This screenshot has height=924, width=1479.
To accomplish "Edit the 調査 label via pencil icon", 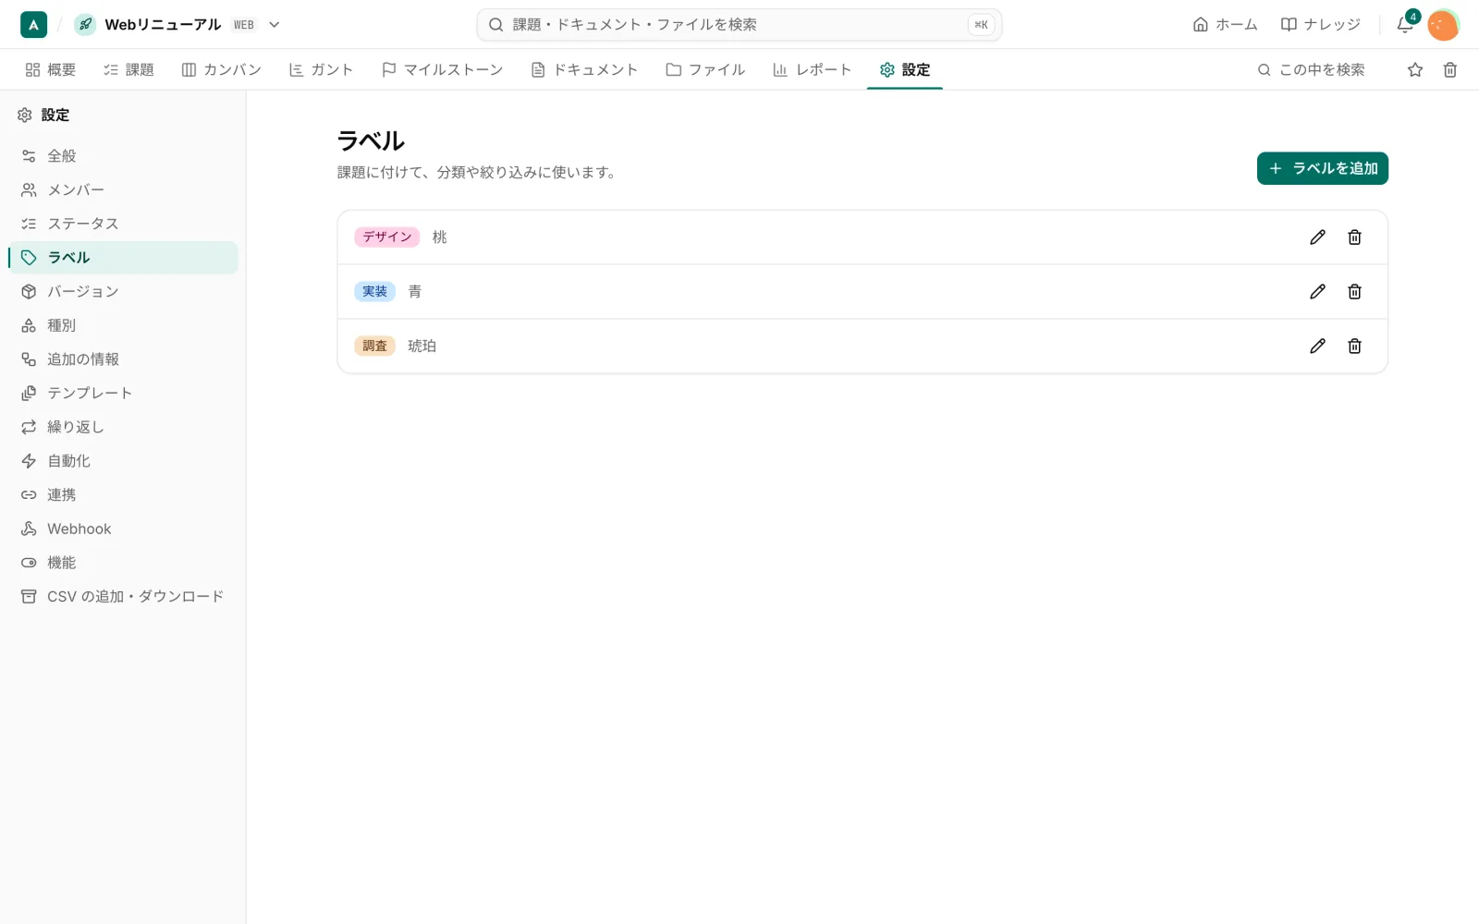I will 1317,346.
